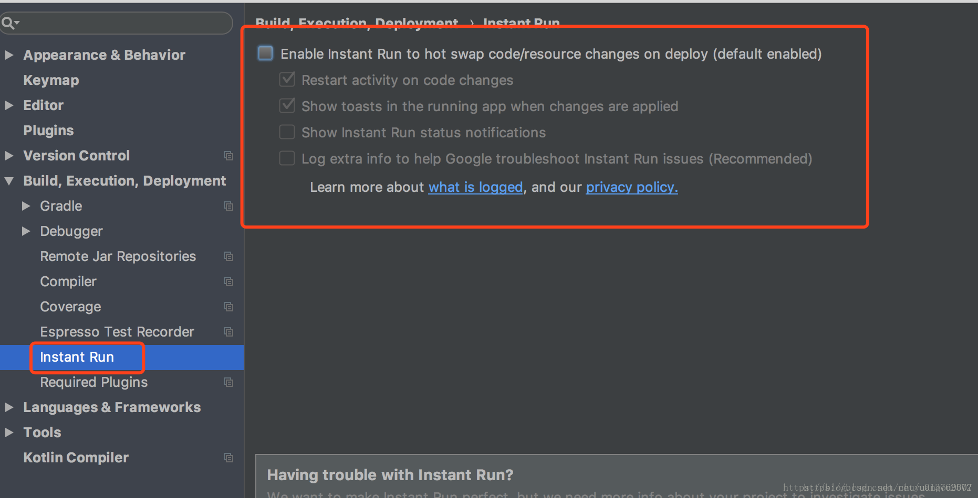
Task: Click project-level icon beside Remote Jar Repositories
Action: coord(228,256)
